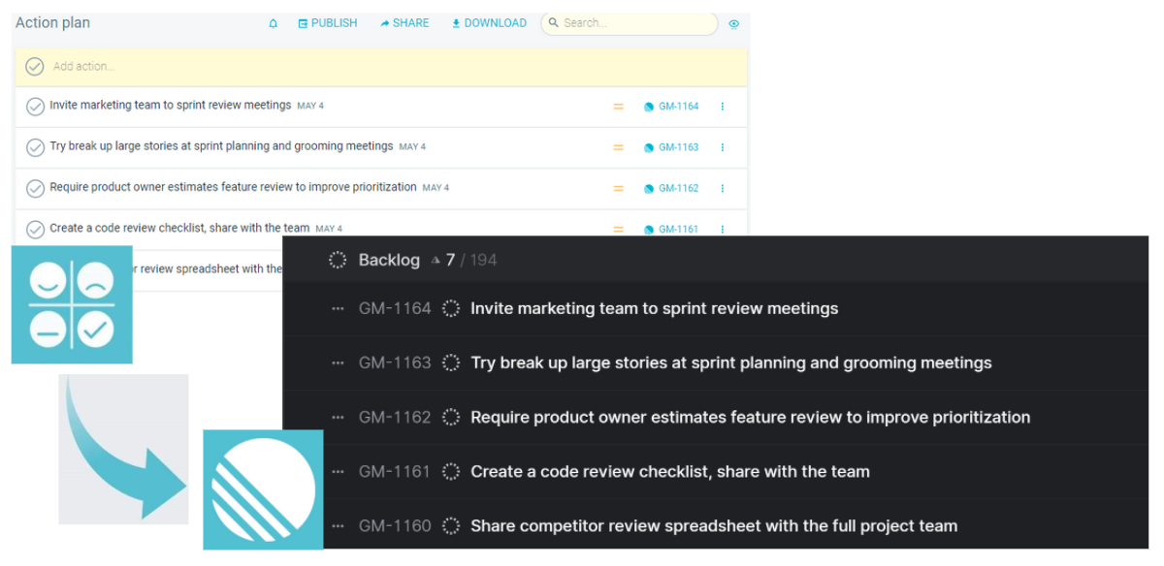Click the orange priority icon on GM-1162 row
The height and width of the screenshot is (566, 1164).
pos(618,188)
